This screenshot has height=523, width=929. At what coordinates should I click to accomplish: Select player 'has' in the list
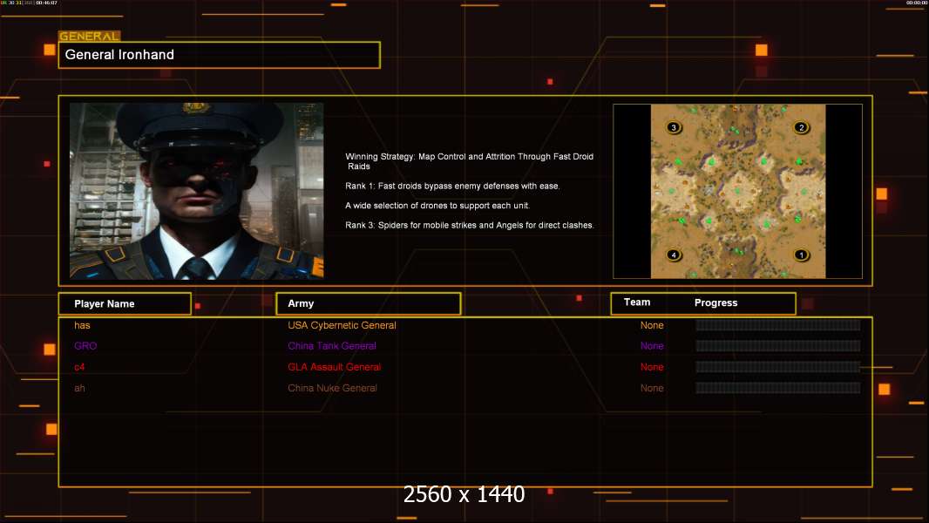pyautogui.click(x=82, y=325)
